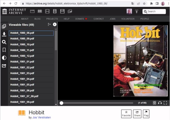Viewport: 170px width, 120px height.
Task: Select Hobbit_1981_09.pdf in file list
Action: click(31, 102)
